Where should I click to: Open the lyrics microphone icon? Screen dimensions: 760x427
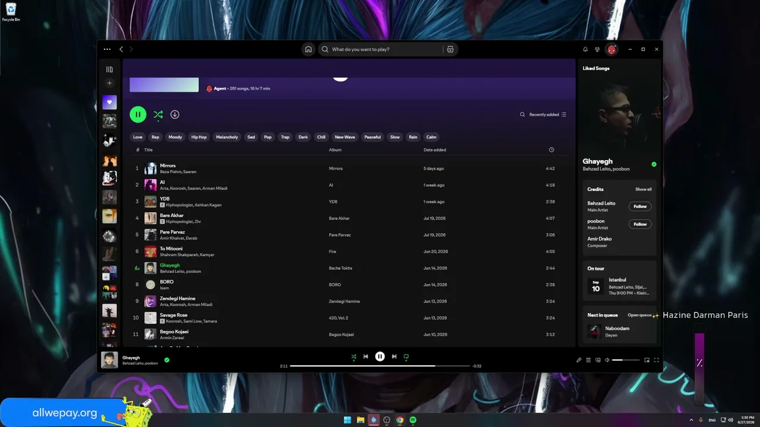pyautogui.click(x=579, y=360)
